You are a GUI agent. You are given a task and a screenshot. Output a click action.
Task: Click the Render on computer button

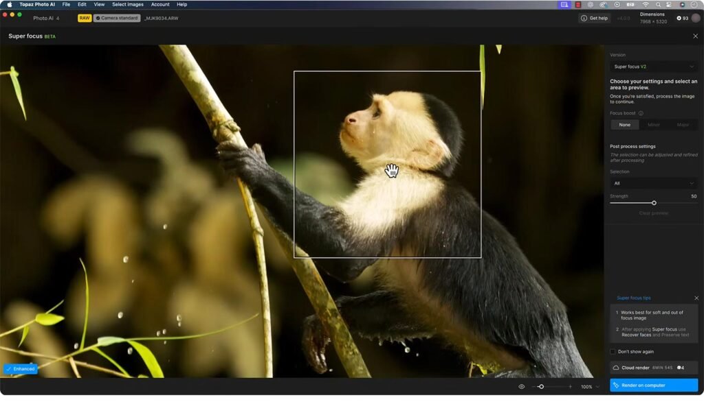click(x=654, y=385)
